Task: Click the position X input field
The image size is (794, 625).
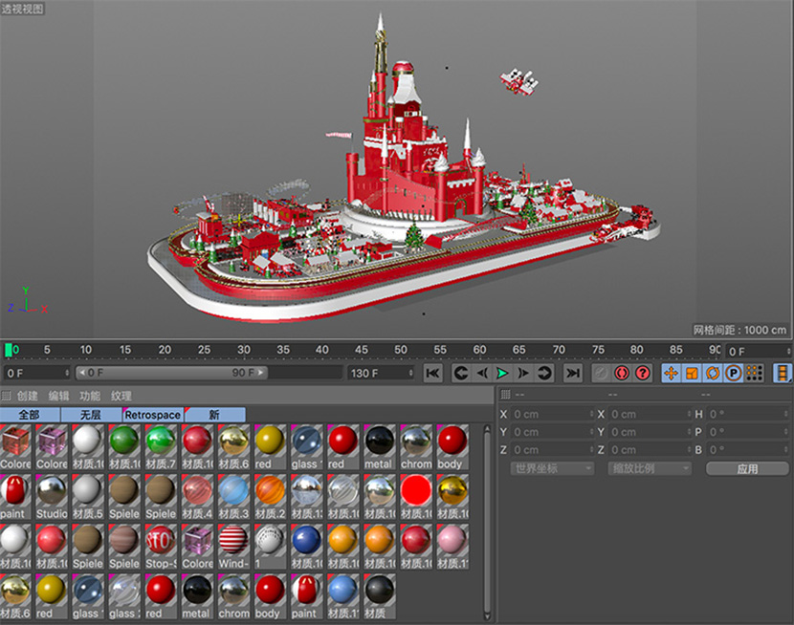Action: pyautogui.click(x=552, y=414)
